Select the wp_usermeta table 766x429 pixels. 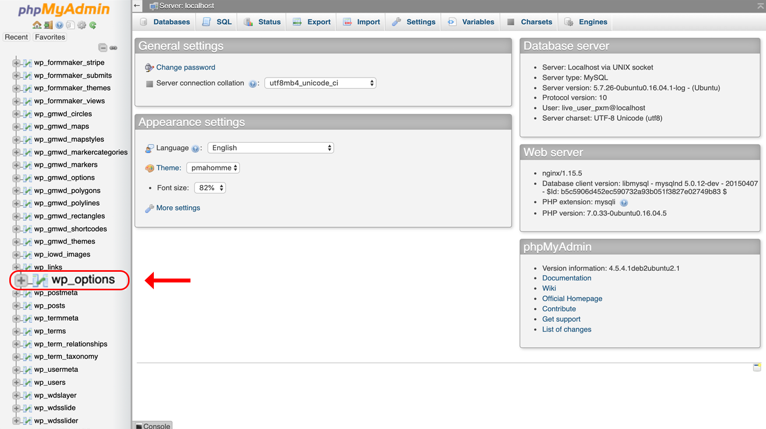click(x=56, y=370)
